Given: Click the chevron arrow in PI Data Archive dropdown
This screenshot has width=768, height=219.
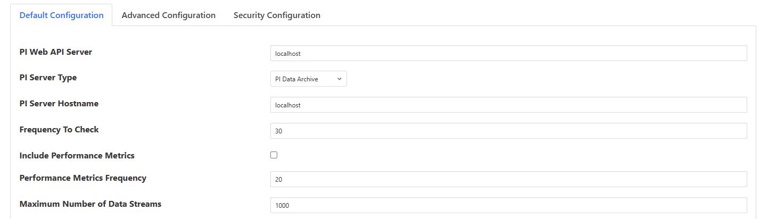Looking at the screenshot, I should point(340,79).
